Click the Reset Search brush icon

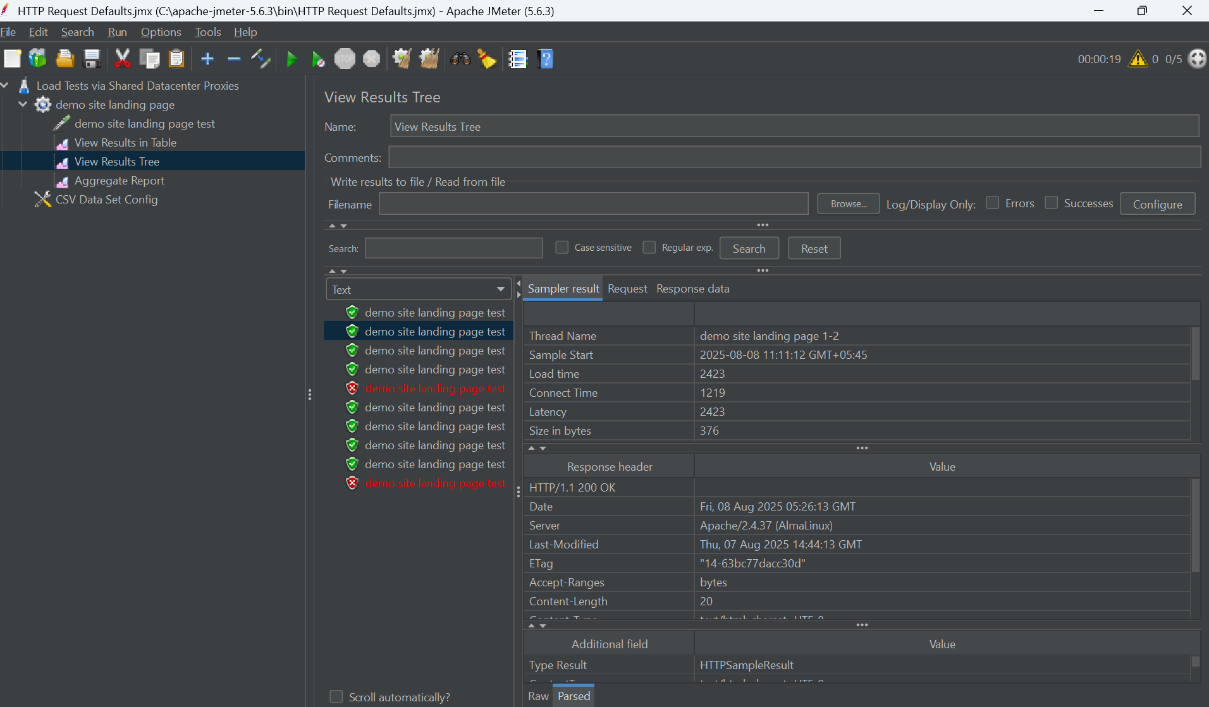[487, 59]
